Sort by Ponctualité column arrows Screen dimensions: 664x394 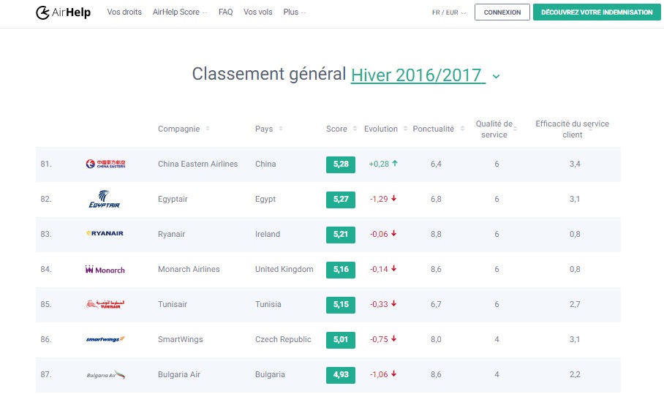(462, 128)
